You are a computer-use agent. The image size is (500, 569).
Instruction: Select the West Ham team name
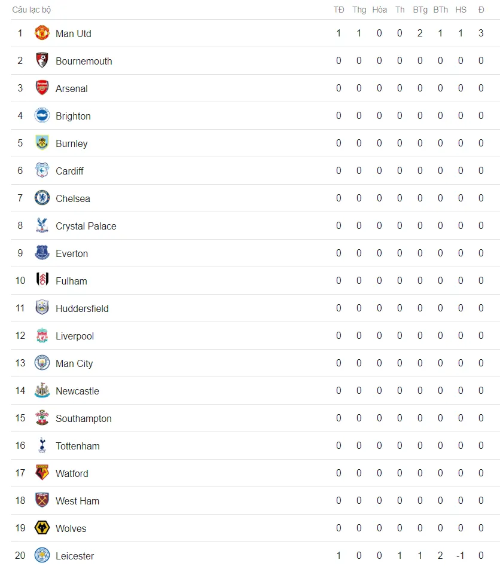77,501
